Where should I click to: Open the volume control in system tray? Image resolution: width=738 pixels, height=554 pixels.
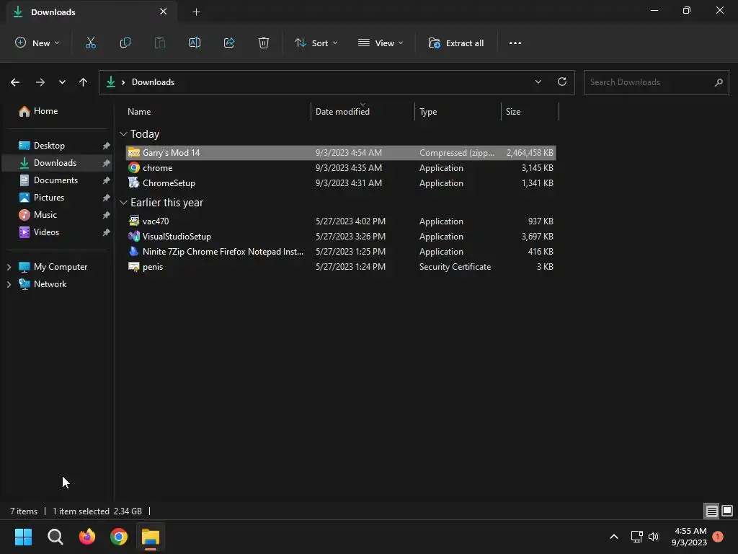pos(653,537)
